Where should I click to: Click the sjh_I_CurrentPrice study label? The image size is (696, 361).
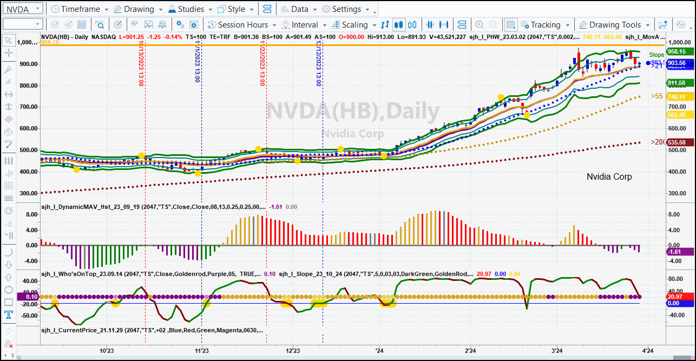tap(153, 330)
